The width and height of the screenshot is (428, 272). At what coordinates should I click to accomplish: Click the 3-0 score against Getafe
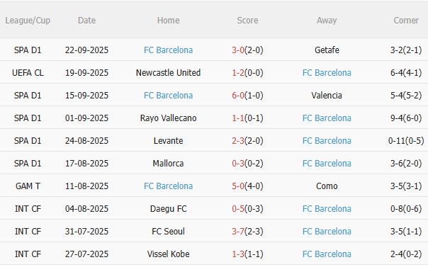(x=238, y=50)
